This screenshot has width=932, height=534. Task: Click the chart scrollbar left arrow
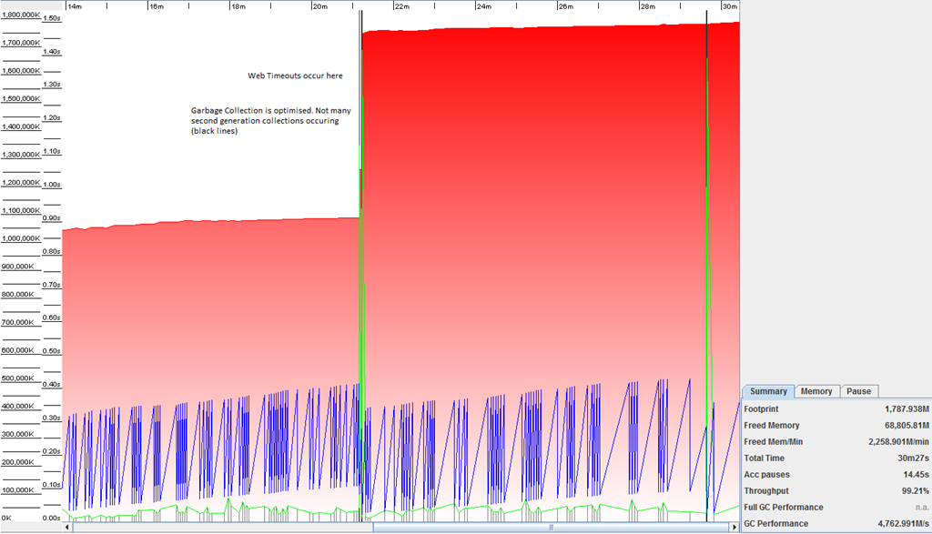pos(68,527)
